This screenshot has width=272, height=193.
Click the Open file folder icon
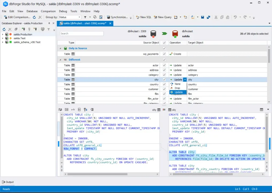click(193, 17)
